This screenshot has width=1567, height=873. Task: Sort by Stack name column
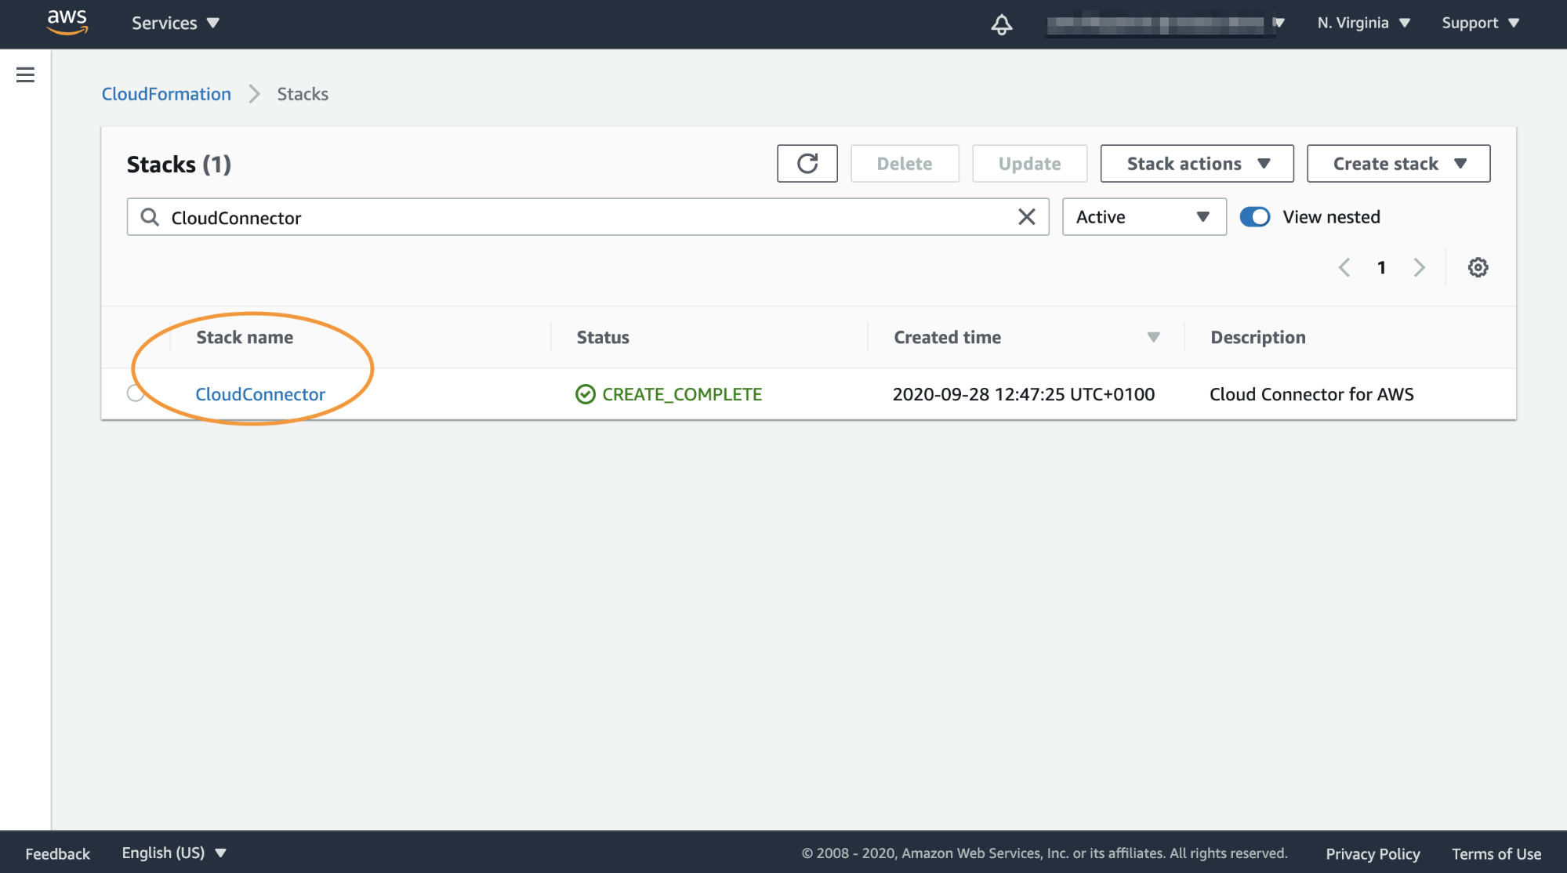tap(245, 337)
